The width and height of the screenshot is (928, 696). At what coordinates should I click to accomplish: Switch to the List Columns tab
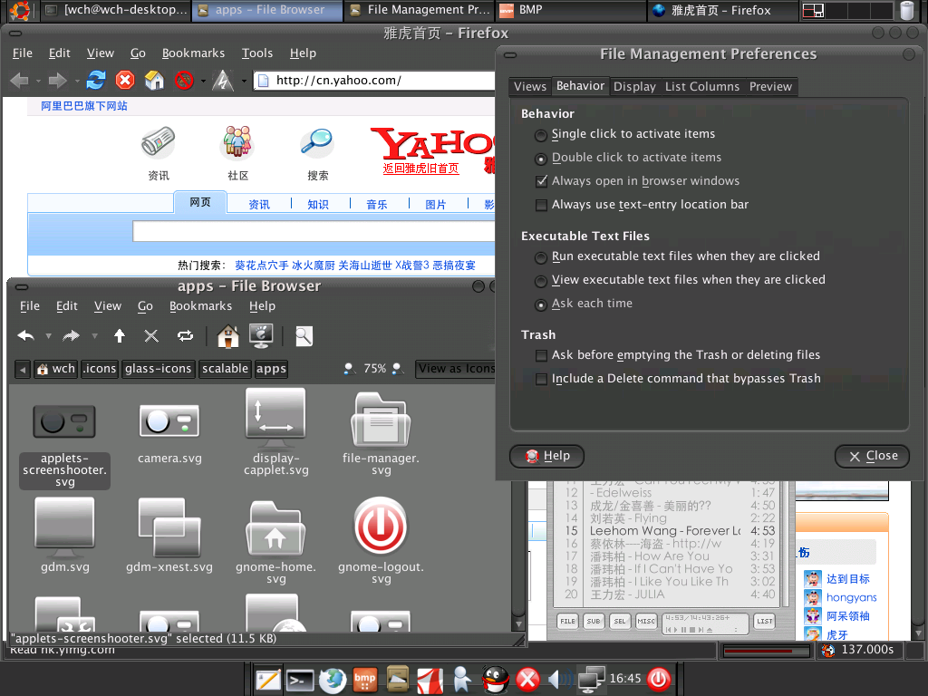(702, 86)
